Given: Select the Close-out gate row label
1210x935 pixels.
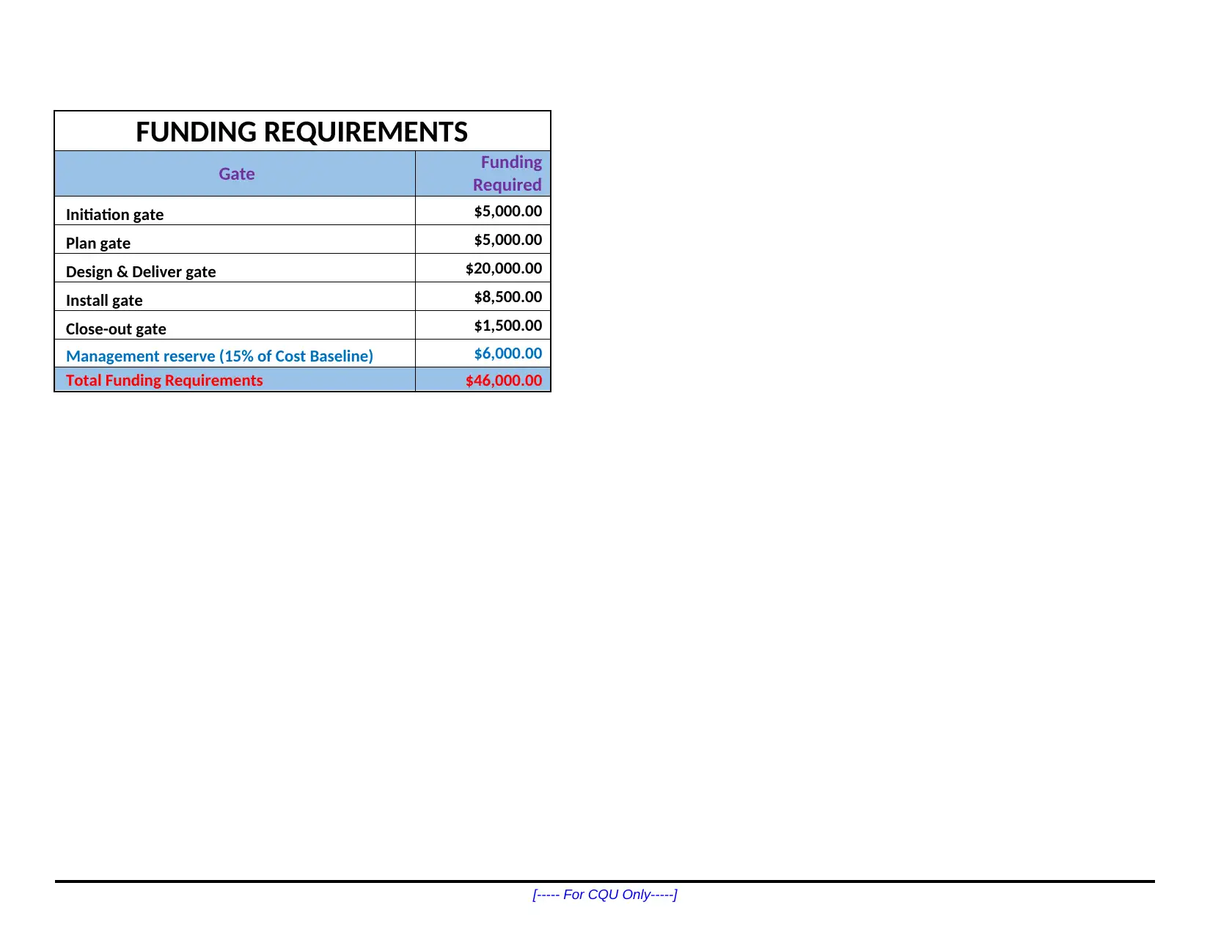Looking at the screenshot, I should pos(116,329).
